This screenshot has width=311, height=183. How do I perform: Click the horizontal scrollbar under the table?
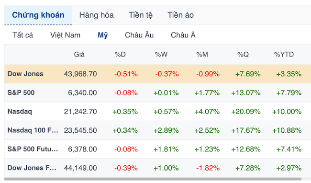point(153,179)
